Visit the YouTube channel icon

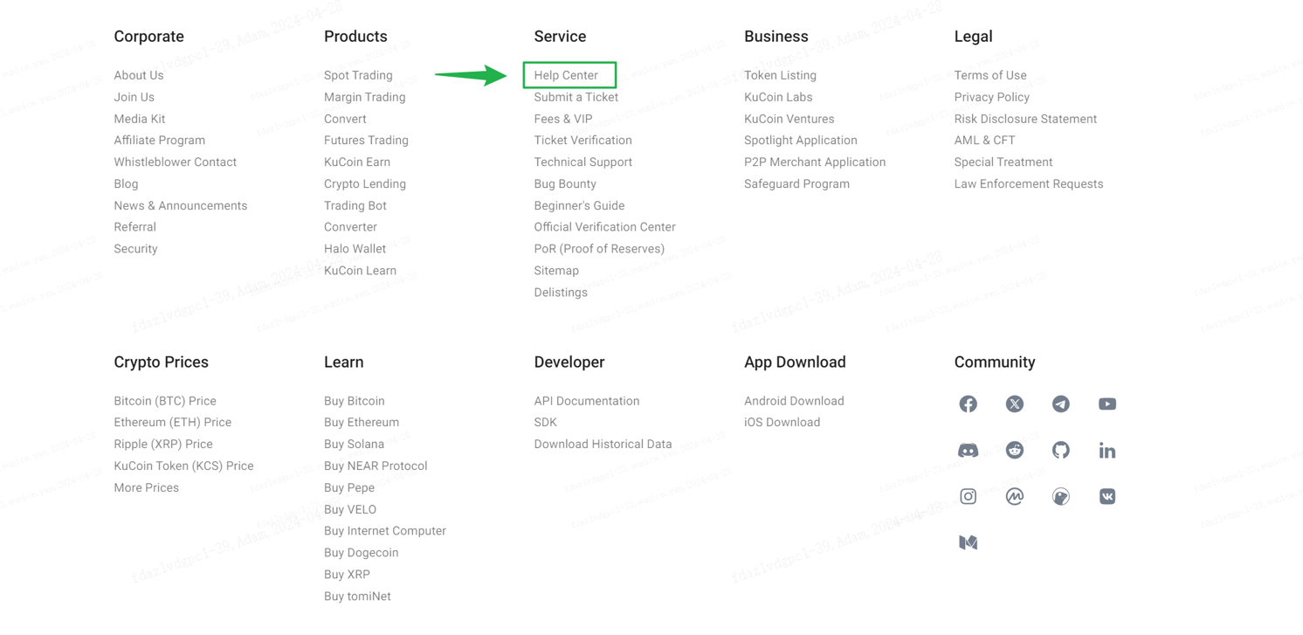coord(1107,404)
